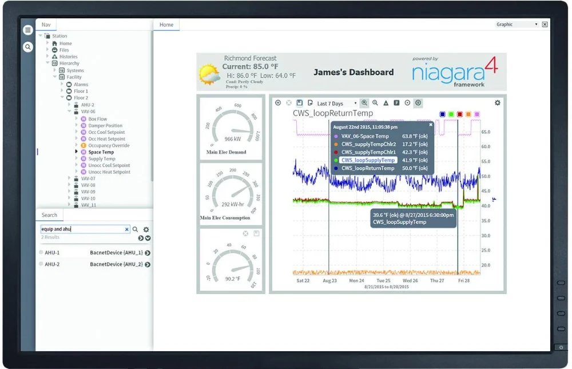
Task: Click the add series plus icon in chart toolbar
Action: (278, 103)
